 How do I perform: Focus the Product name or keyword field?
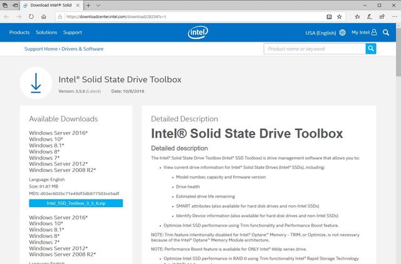point(315,49)
